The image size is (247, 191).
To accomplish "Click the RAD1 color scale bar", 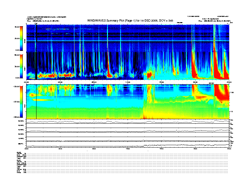I will 21,66.
